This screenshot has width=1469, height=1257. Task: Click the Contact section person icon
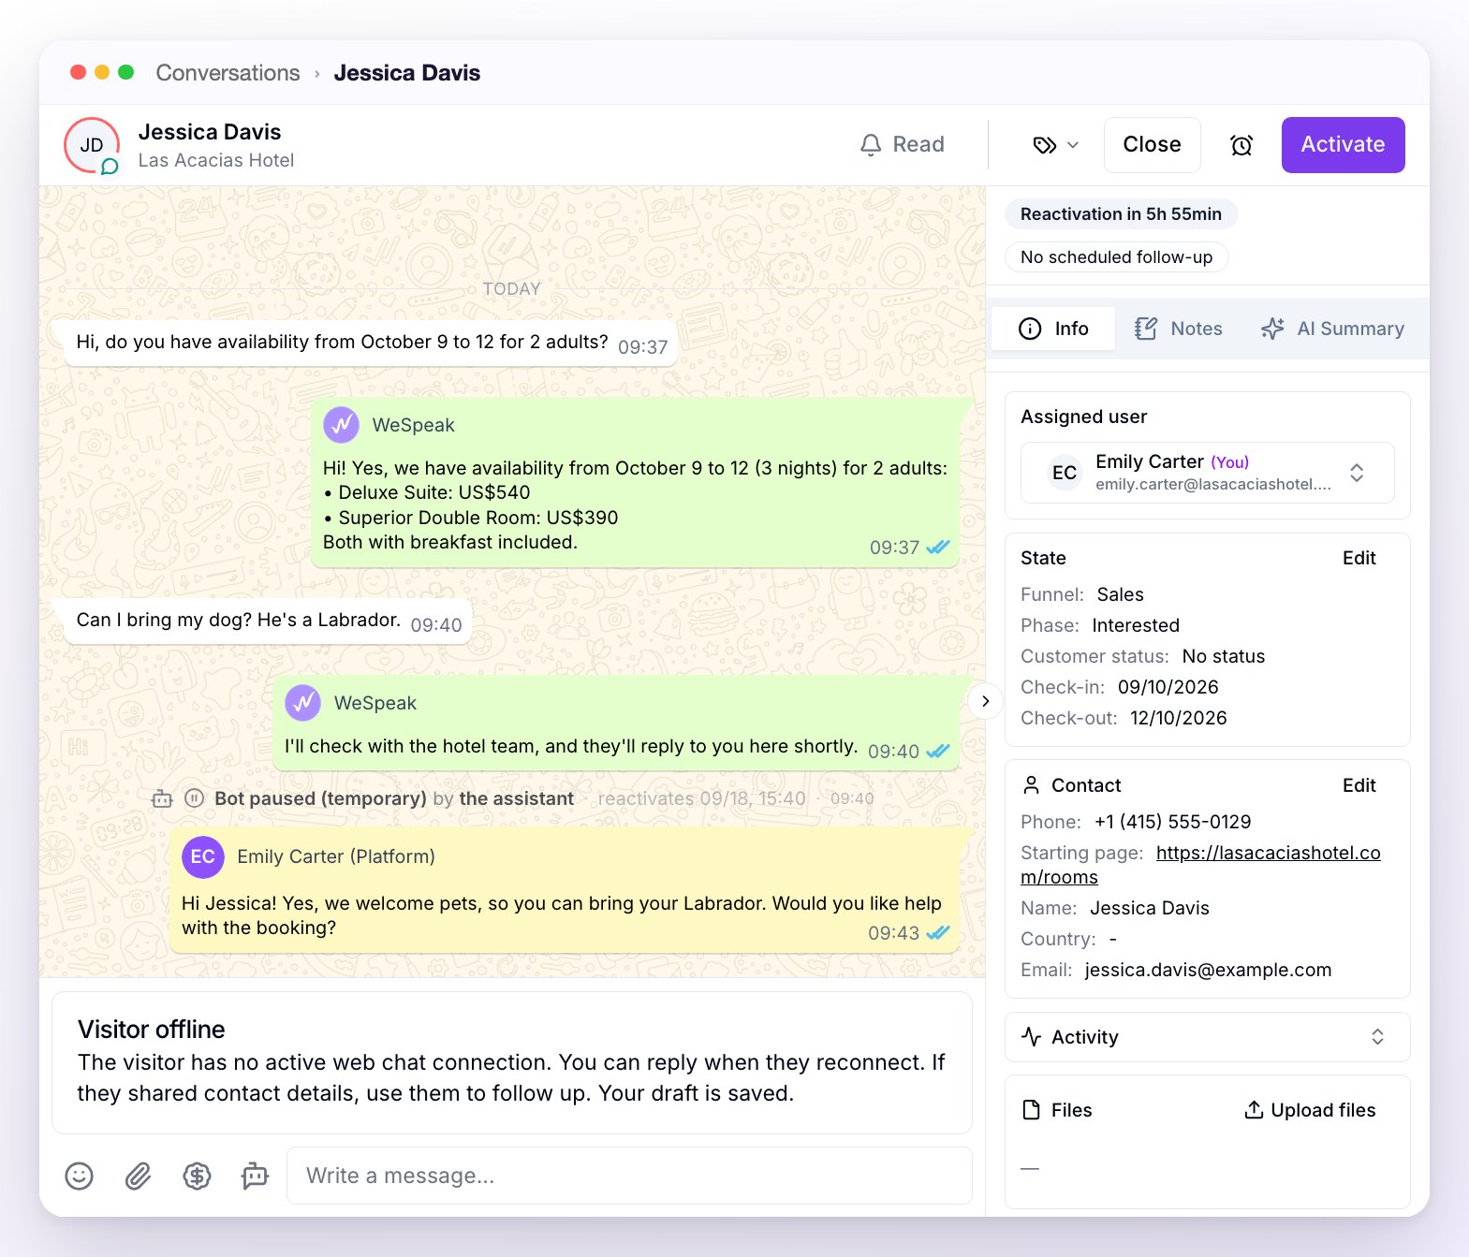coord(1031,785)
